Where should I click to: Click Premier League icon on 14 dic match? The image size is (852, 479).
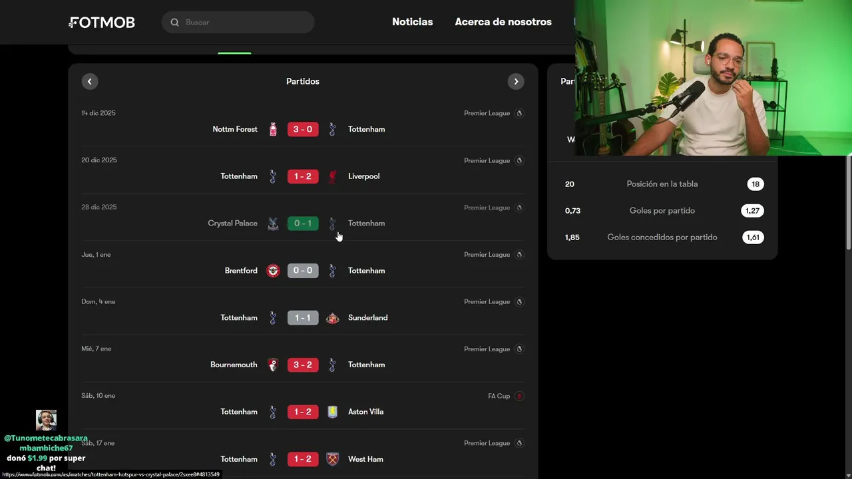[519, 113]
